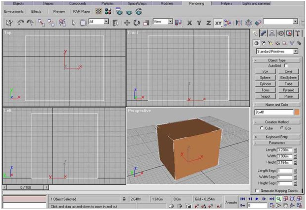
Task: Pick the rectangular selection region tool
Action: pyautogui.click(x=83, y=23)
